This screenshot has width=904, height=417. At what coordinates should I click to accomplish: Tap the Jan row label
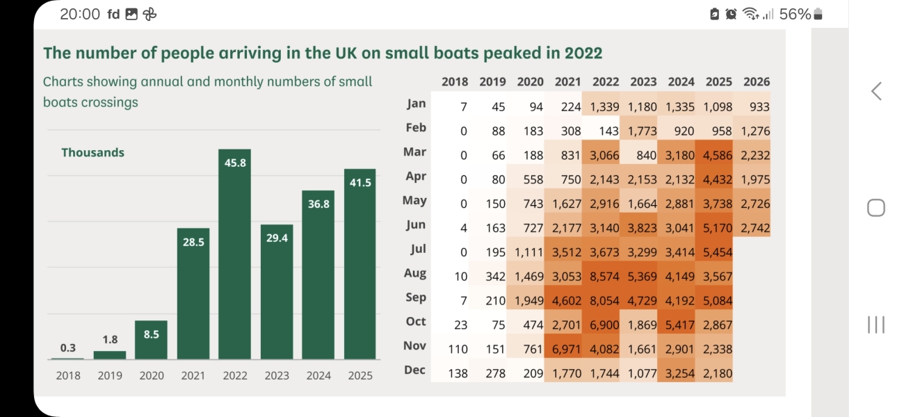pyautogui.click(x=417, y=104)
